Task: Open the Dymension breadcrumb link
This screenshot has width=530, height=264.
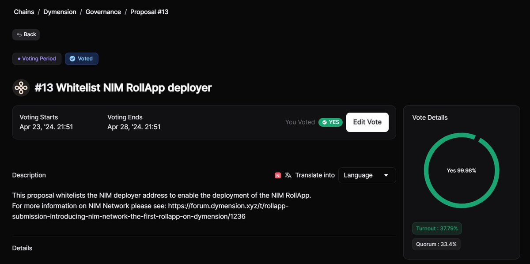Action: (60, 12)
